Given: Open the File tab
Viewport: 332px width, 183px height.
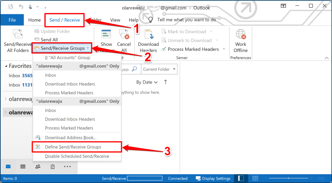Looking at the screenshot, I should tap(12, 20).
